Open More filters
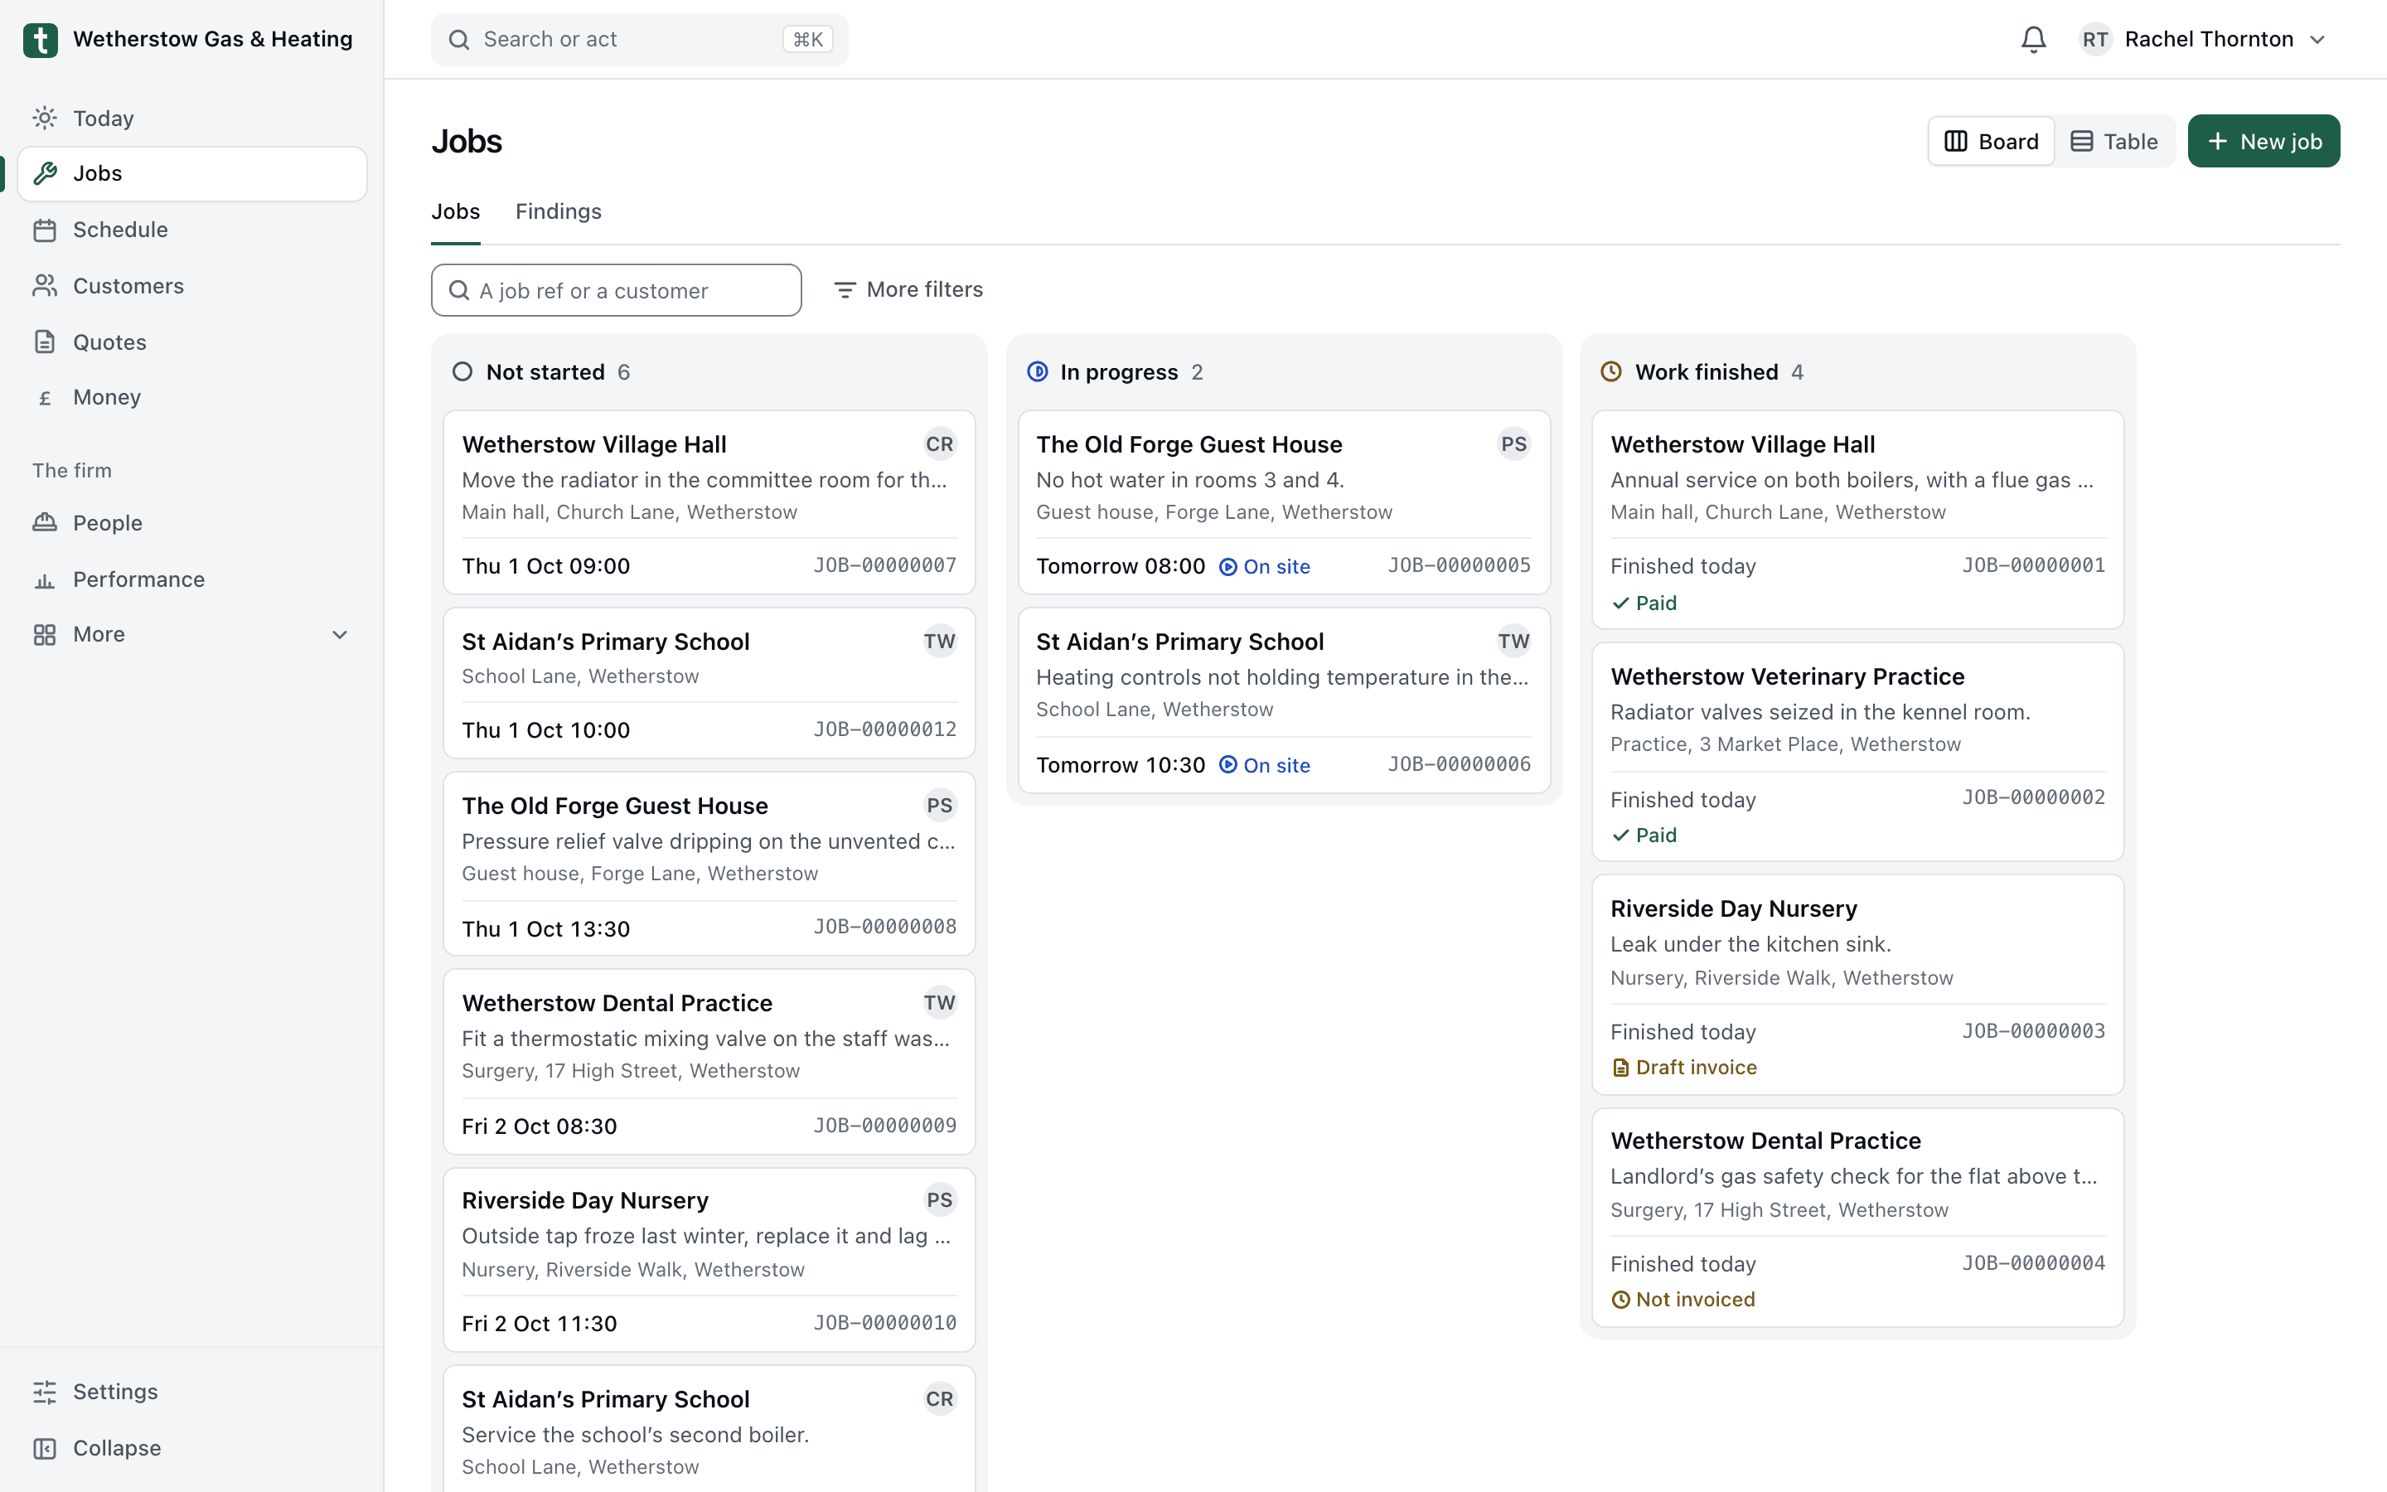 (x=908, y=289)
